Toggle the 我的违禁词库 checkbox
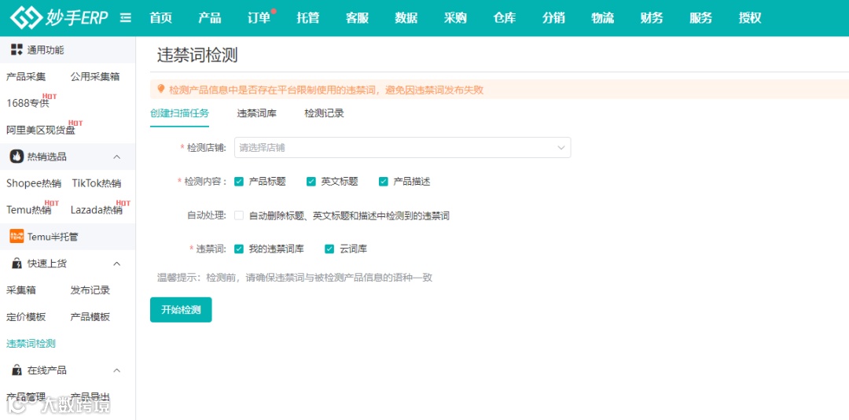849x420 pixels. [x=239, y=249]
